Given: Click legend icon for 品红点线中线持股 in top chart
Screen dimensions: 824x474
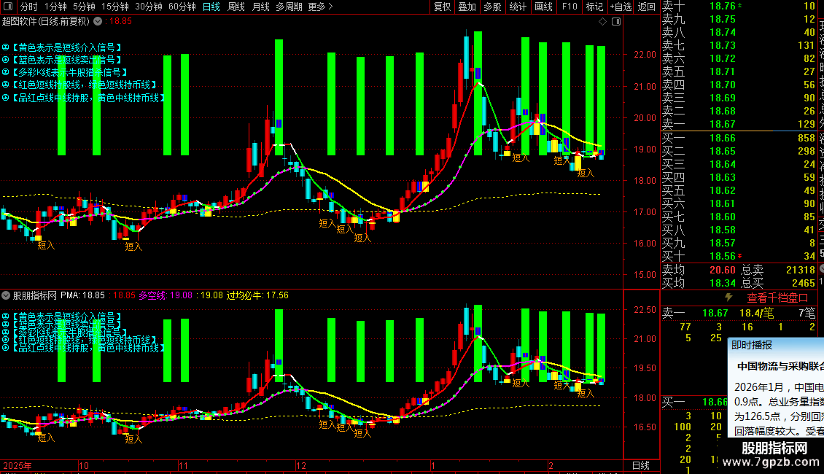Looking at the screenshot, I should [x=5, y=98].
